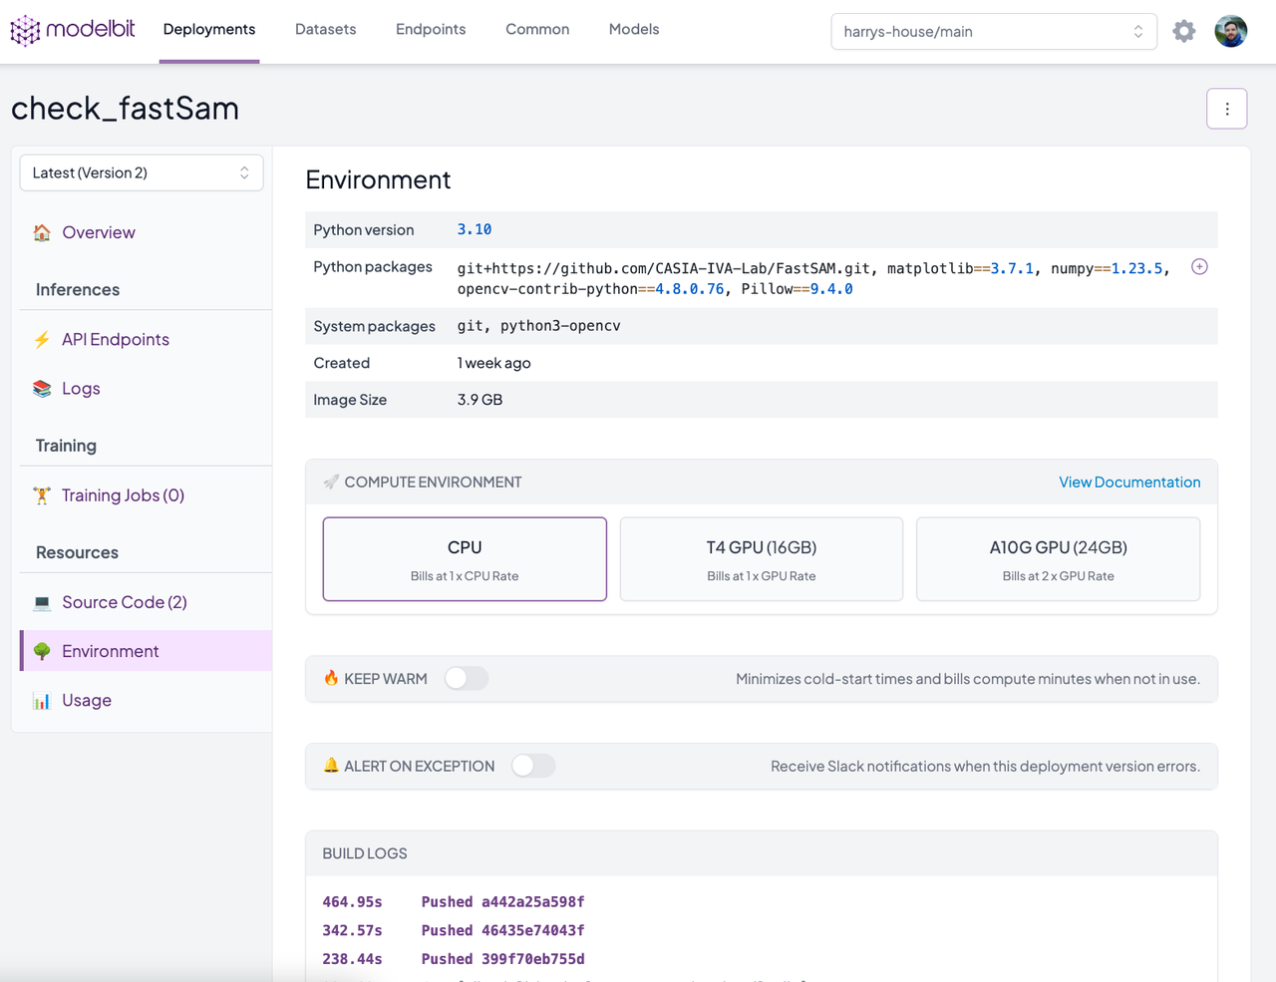Select the T4 GPU compute option
1276x982 pixels.
click(761, 558)
